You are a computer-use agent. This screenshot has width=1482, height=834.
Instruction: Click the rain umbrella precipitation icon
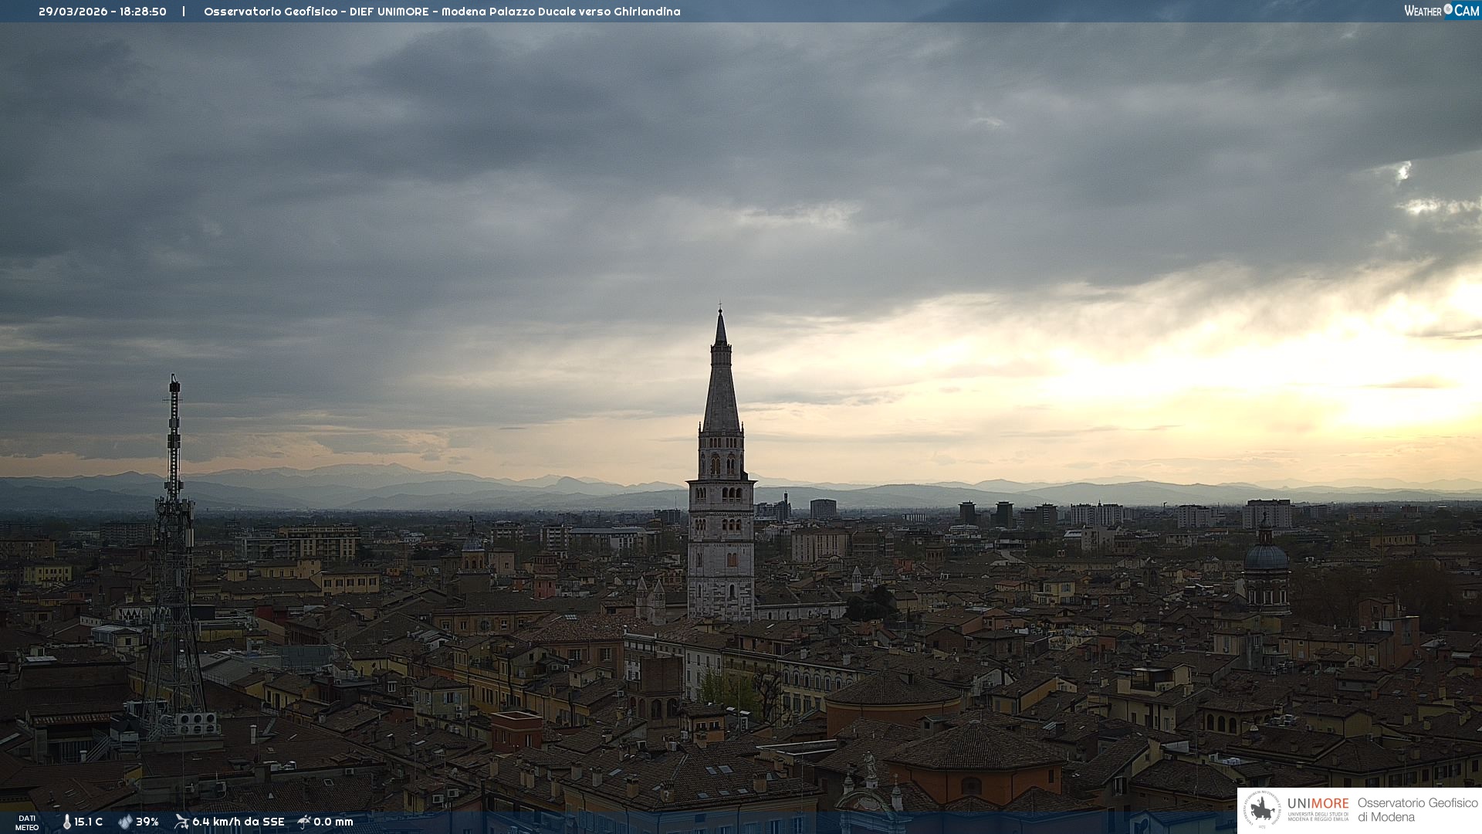pyautogui.click(x=304, y=822)
